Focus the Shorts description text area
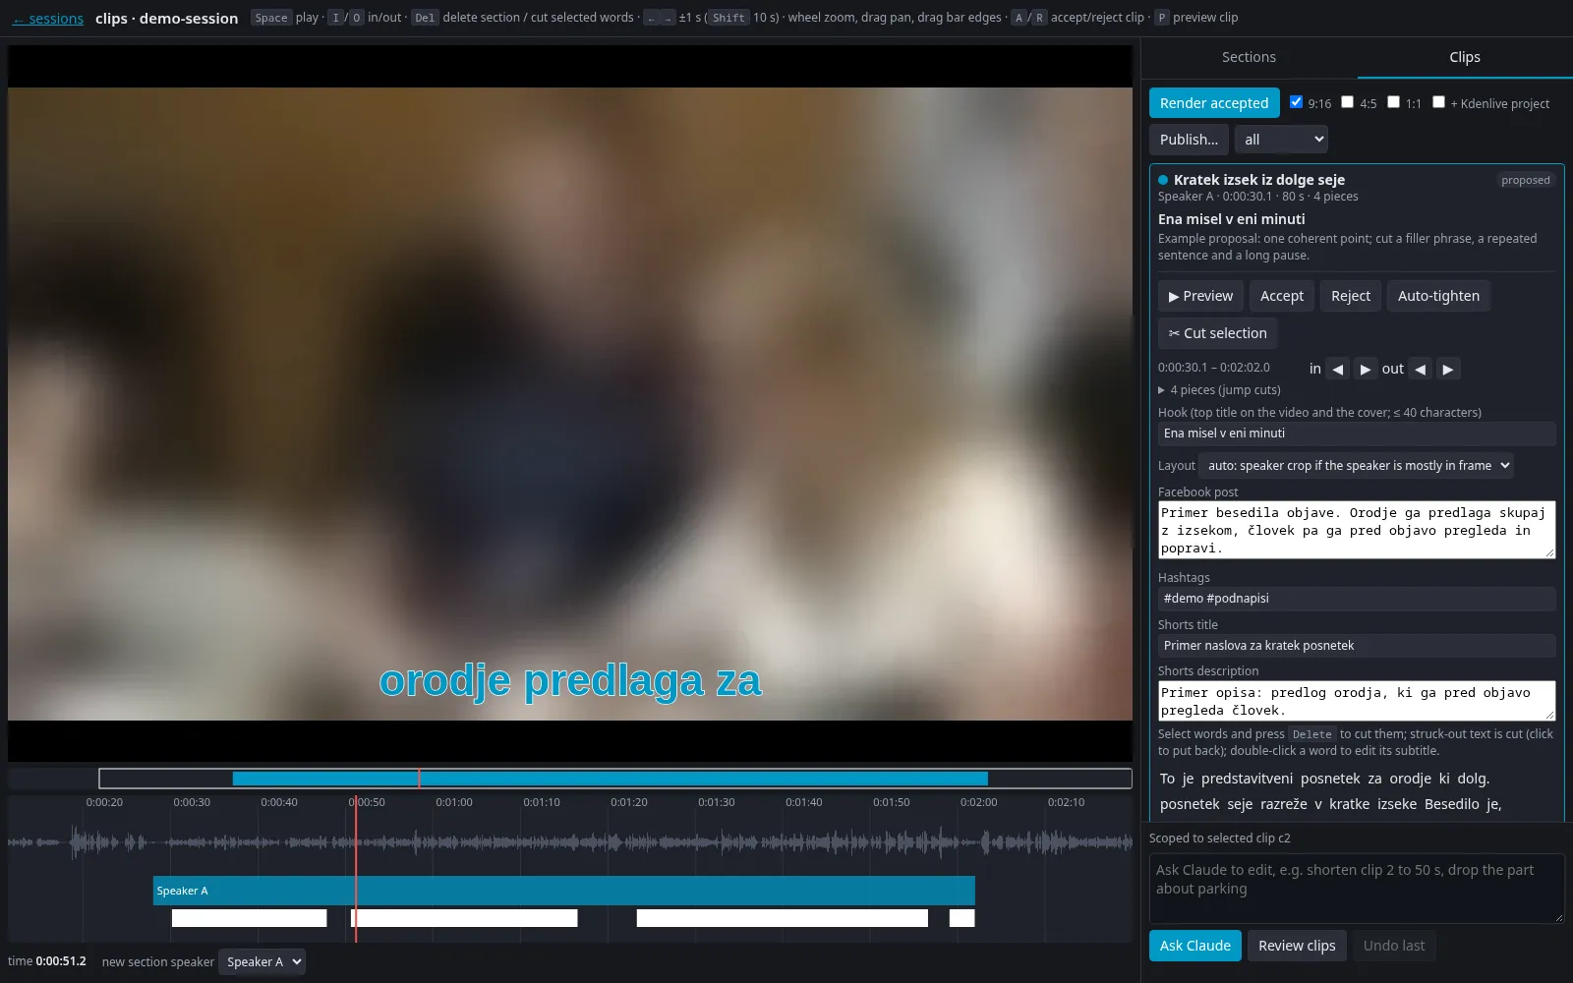Screen dimensions: 1573x983 (x=1357, y=701)
